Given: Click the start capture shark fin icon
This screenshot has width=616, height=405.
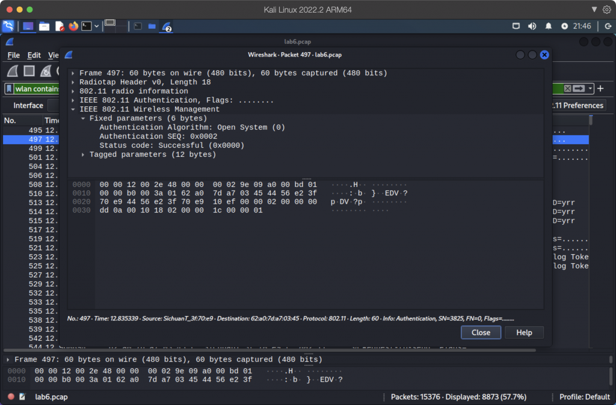Looking at the screenshot, I should [x=13, y=71].
